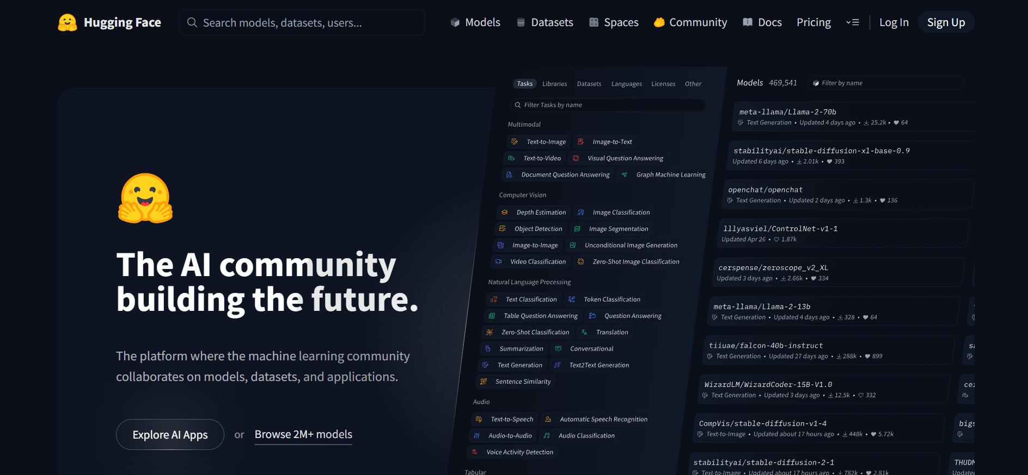Open the lllyasviel/ControlNet-v1-1 model card

pos(843,234)
